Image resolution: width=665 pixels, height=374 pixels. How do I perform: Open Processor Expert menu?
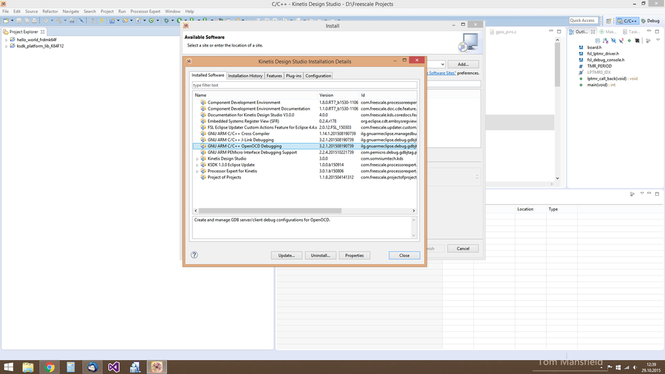(145, 11)
